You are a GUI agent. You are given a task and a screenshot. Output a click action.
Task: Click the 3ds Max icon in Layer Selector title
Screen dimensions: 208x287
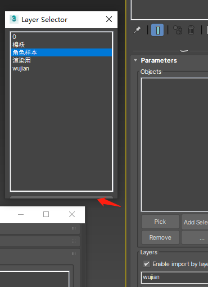click(x=14, y=19)
